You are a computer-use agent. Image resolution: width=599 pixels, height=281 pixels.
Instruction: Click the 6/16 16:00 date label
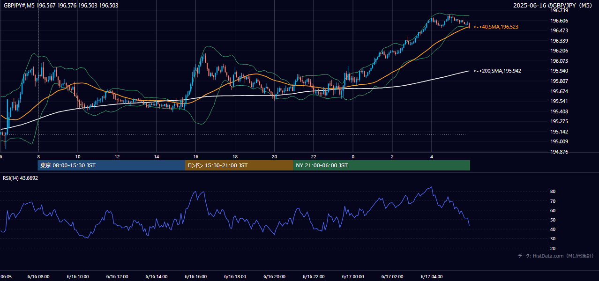196,277
